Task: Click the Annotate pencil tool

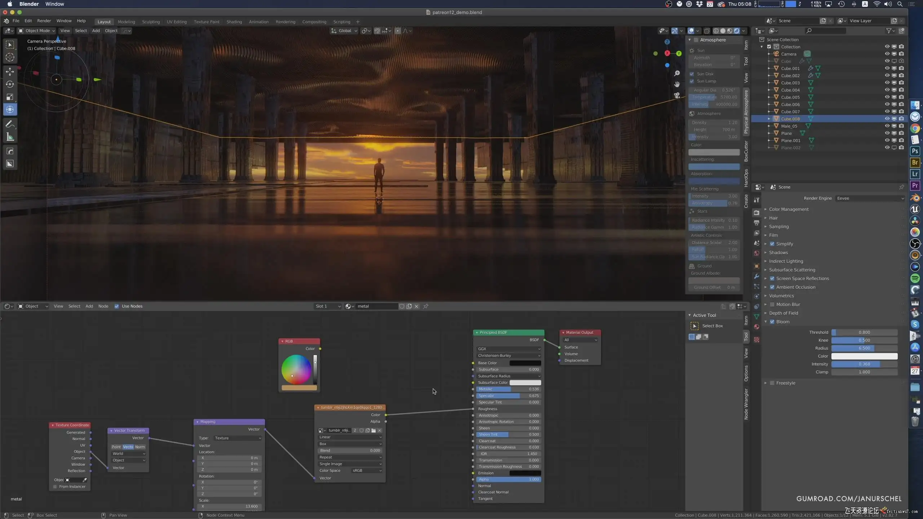Action: (x=10, y=124)
